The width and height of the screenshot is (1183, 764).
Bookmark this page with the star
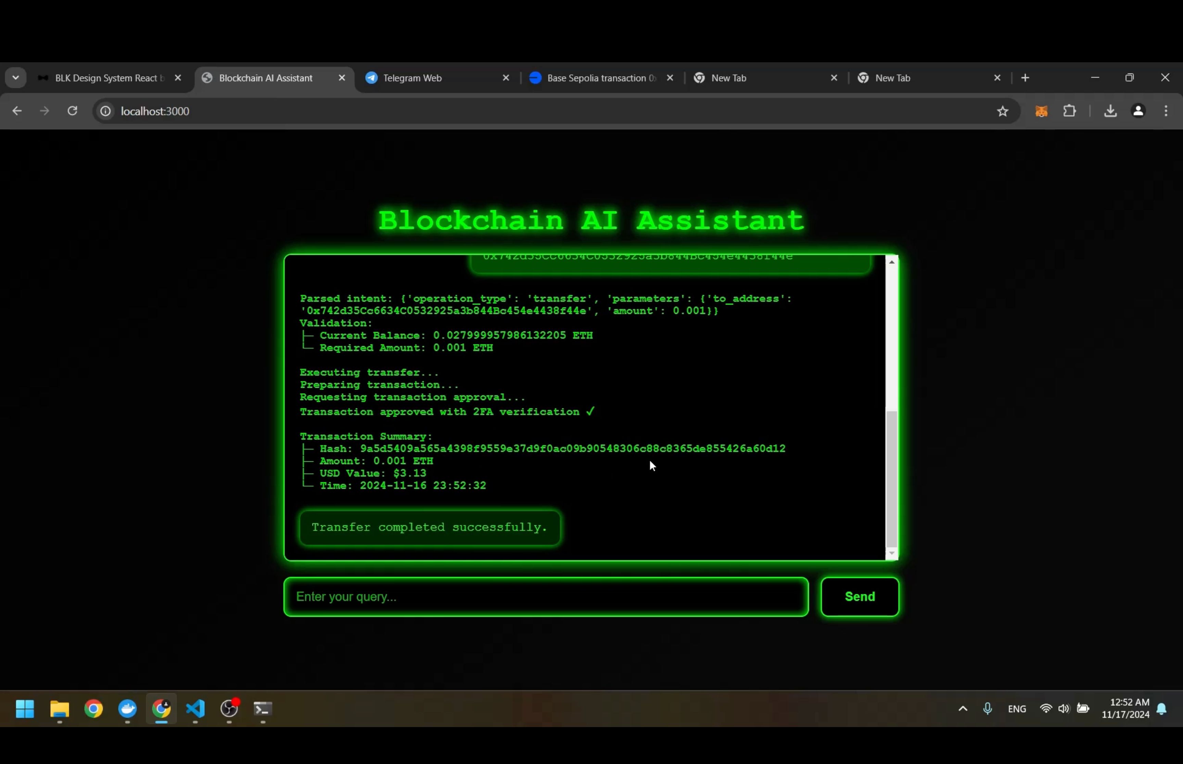pyautogui.click(x=1002, y=111)
